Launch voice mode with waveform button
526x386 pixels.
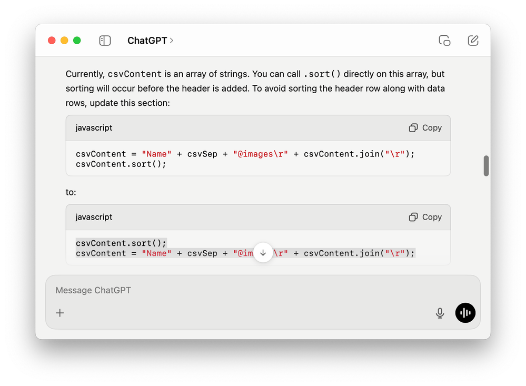pos(465,313)
